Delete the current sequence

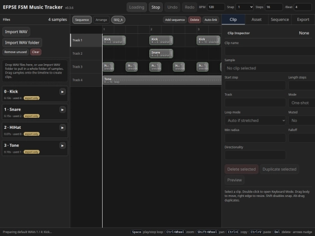tap(194, 20)
